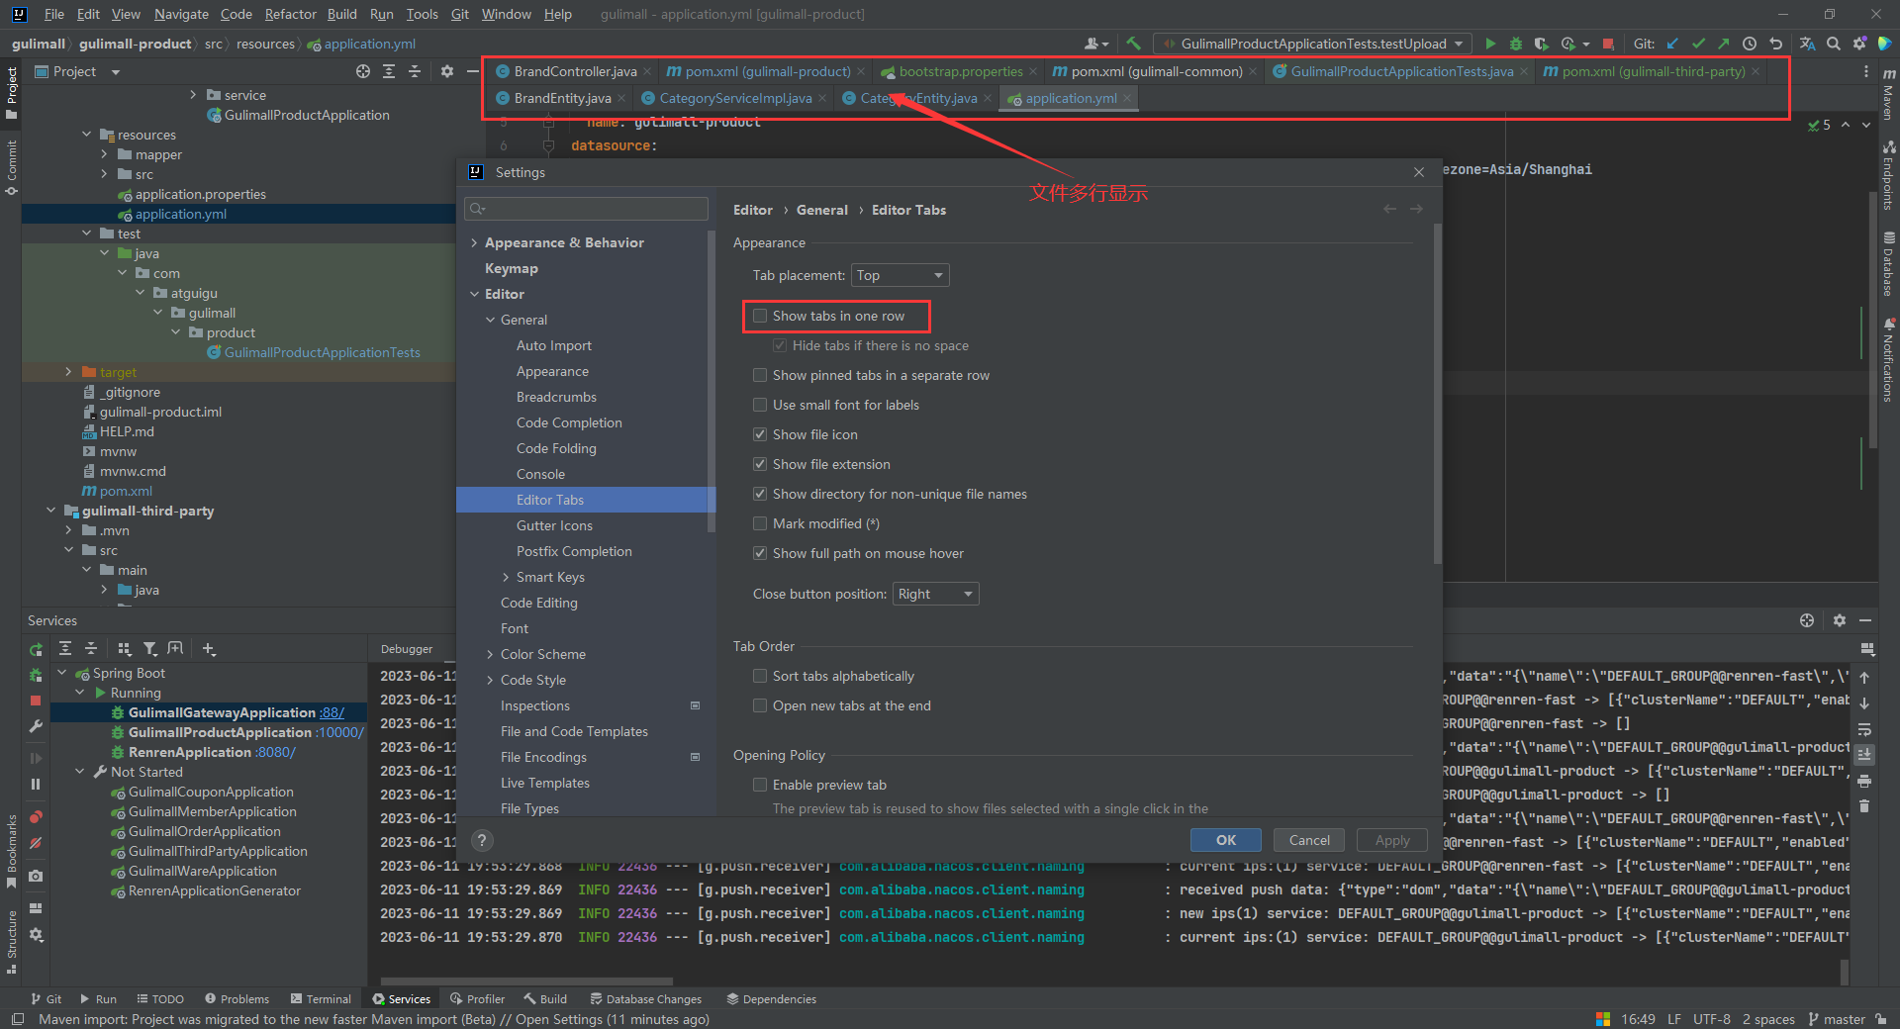
Task: Enable Show tabs in one row
Action: point(760,317)
